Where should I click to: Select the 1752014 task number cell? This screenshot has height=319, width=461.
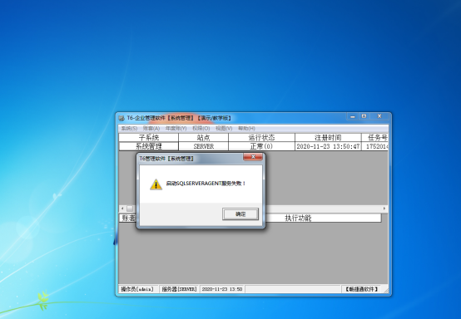pos(374,146)
